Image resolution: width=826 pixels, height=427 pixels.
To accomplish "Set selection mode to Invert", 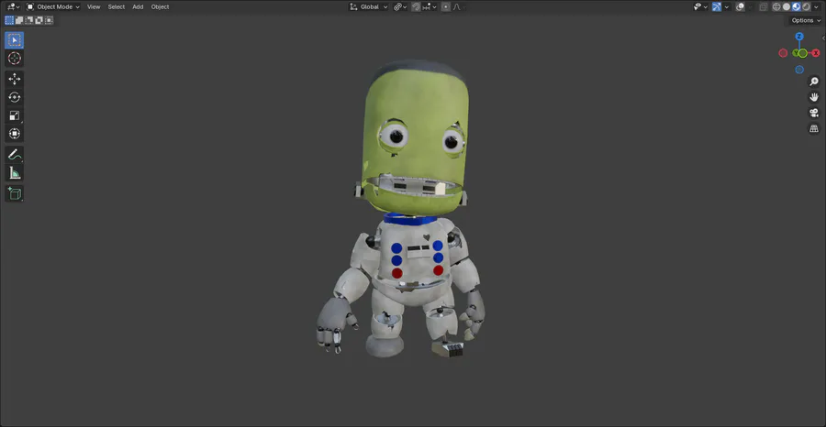I will 39,20.
